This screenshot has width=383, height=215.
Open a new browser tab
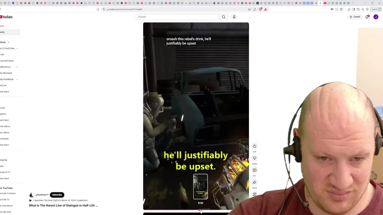coord(353,3)
